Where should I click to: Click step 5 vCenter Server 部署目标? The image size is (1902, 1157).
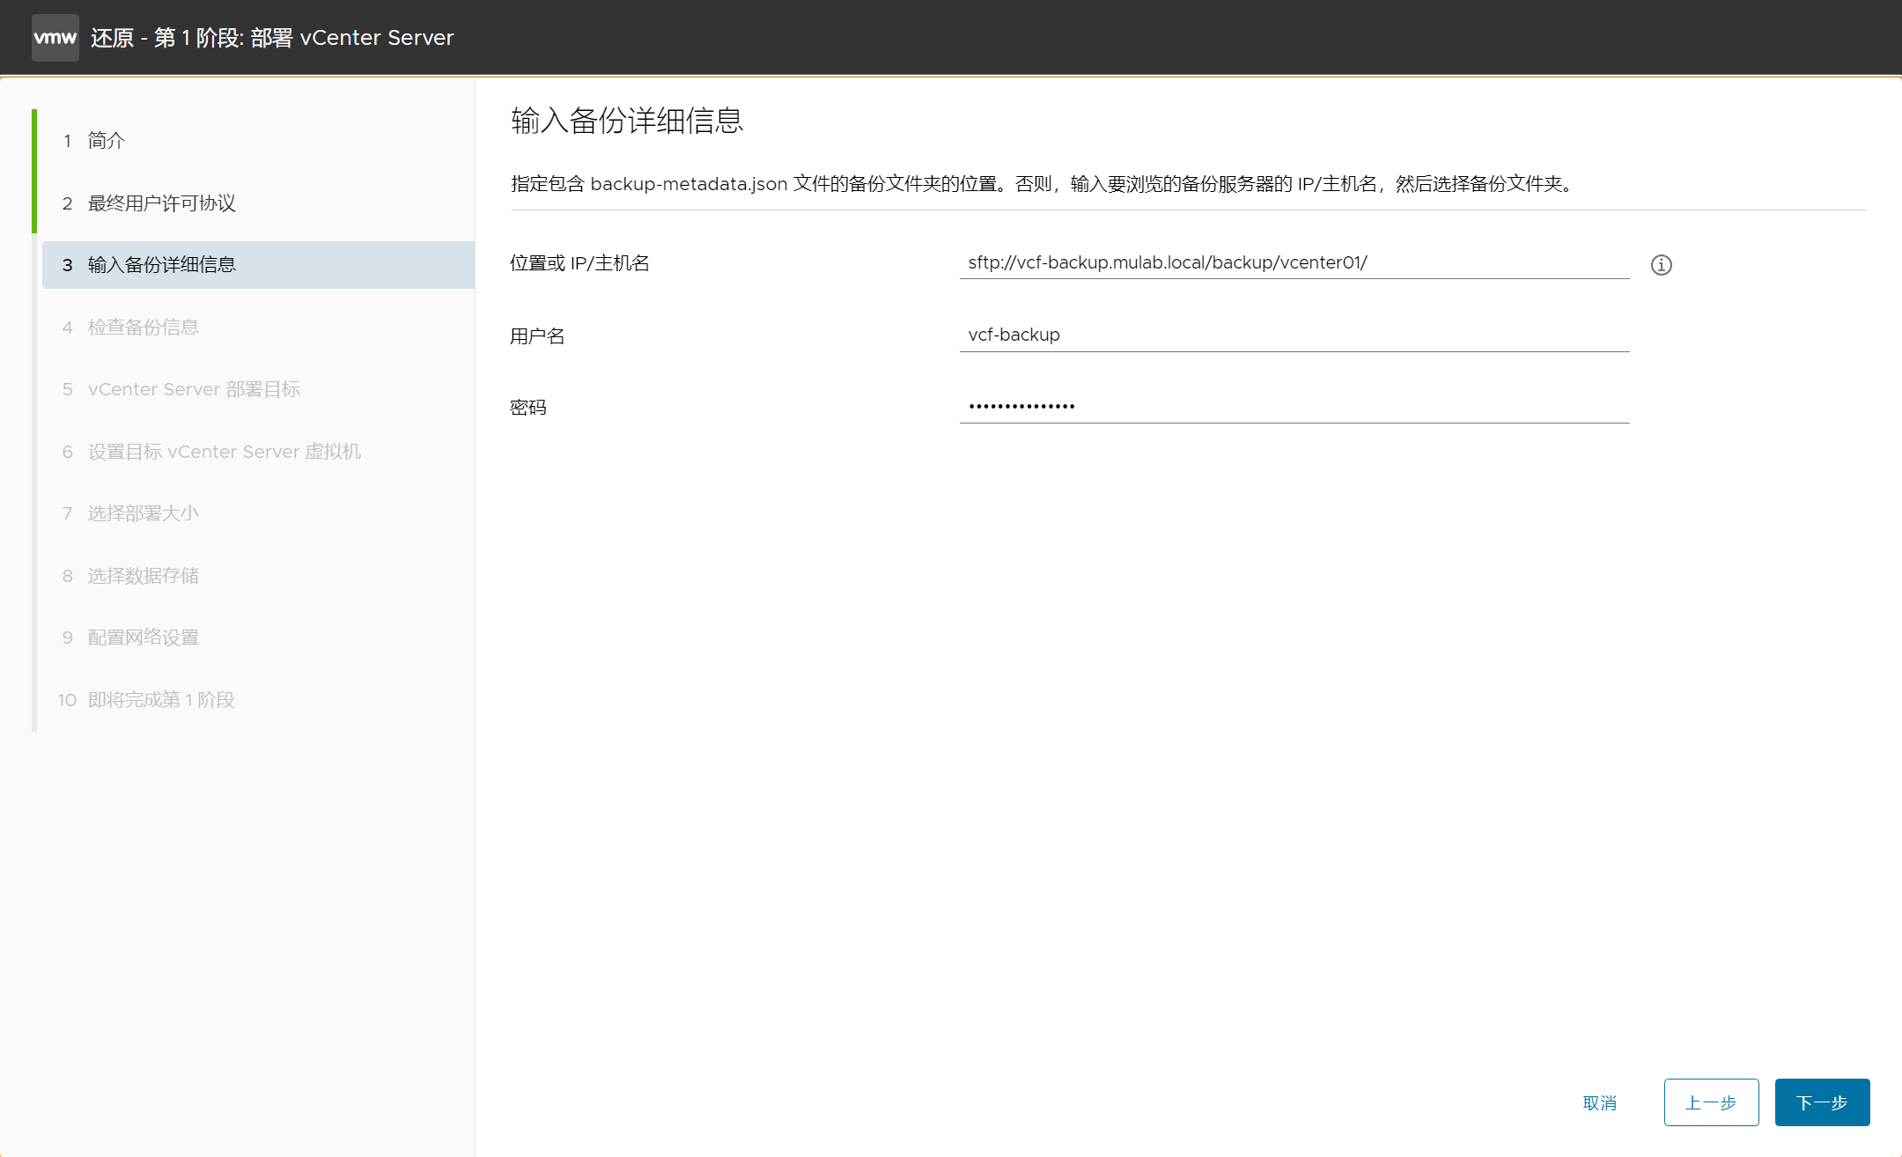pyautogui.click(x=194, y=389)
